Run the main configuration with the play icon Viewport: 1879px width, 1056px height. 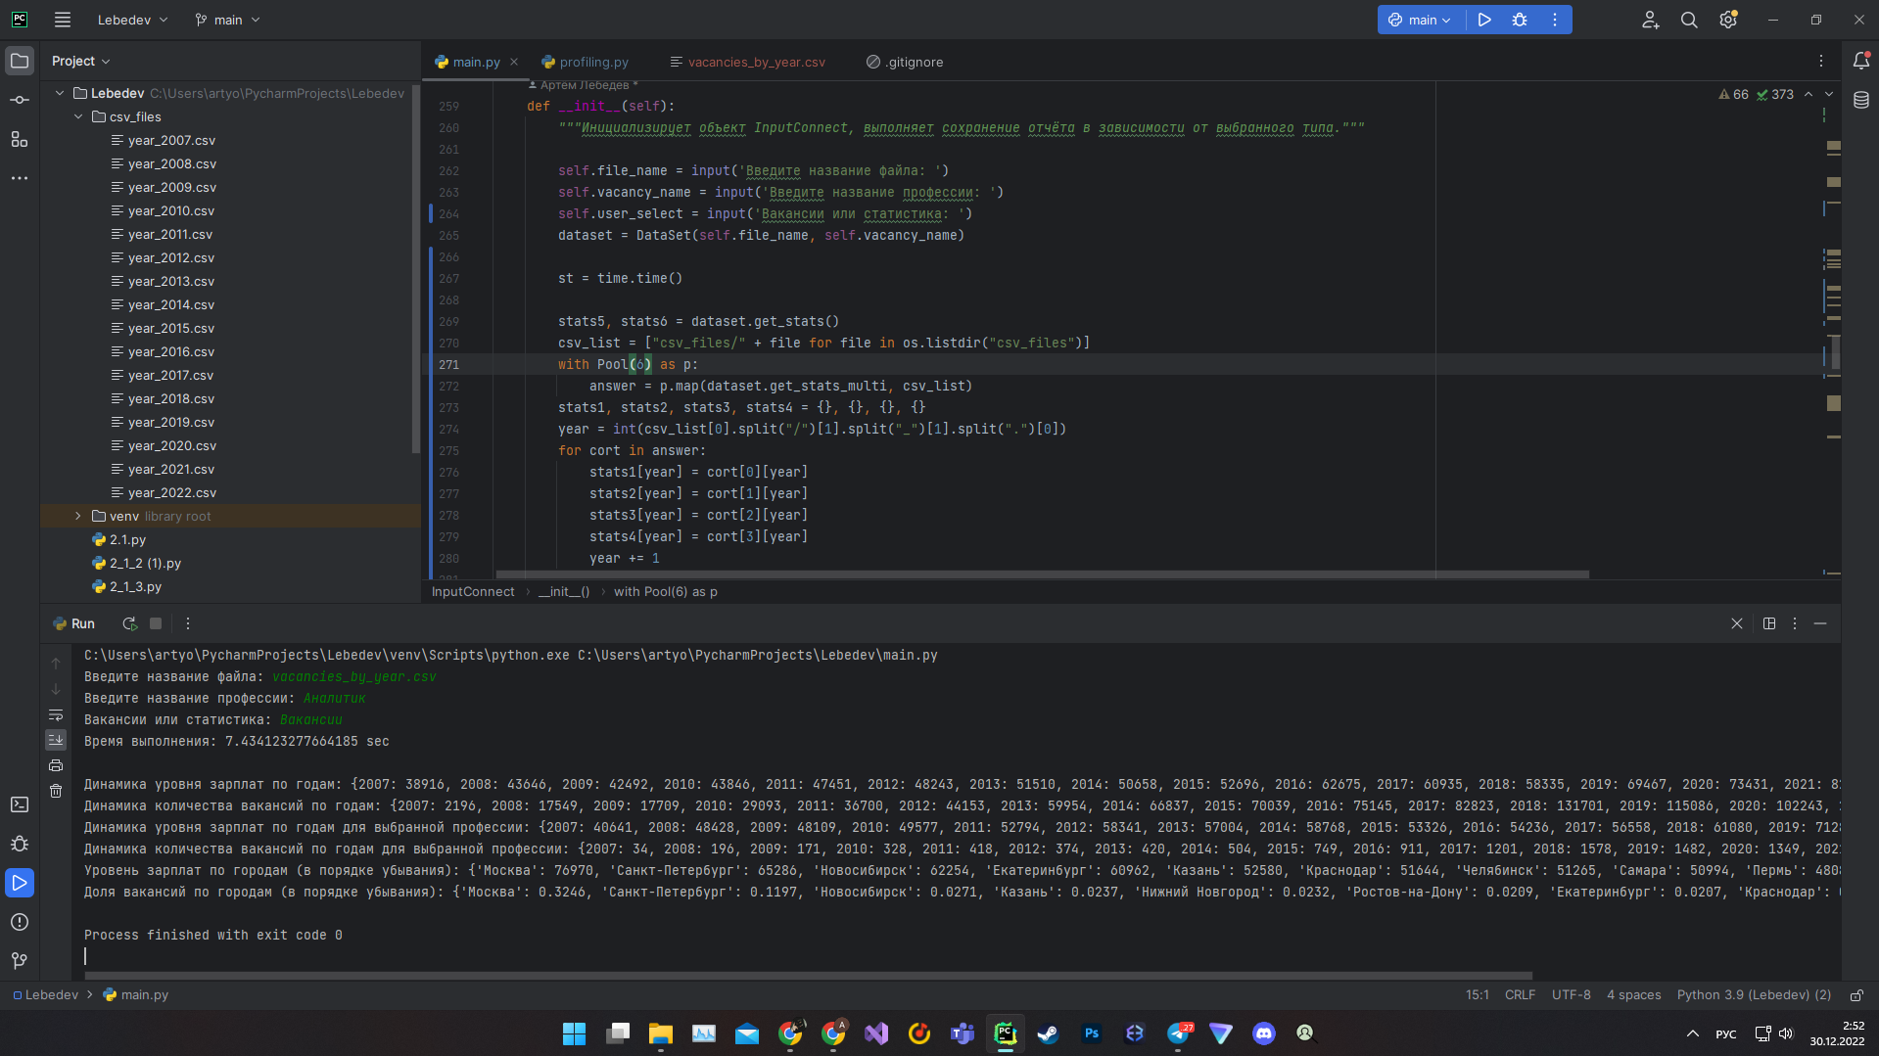[1483, 20]
